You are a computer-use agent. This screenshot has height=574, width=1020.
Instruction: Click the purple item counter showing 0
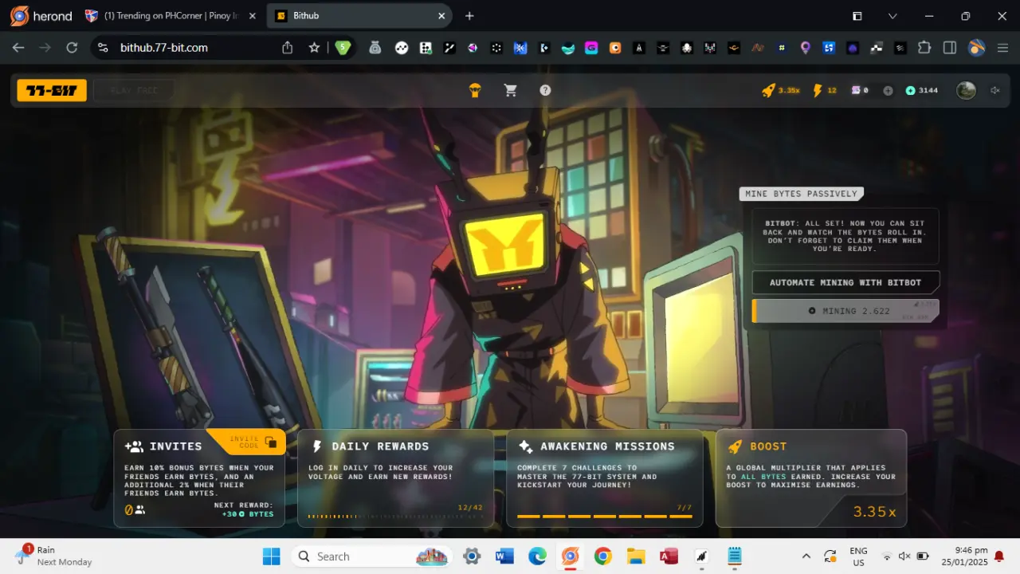point(860,90)
